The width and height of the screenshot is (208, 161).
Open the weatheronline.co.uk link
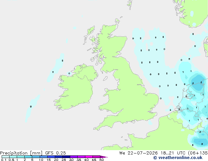178,158
